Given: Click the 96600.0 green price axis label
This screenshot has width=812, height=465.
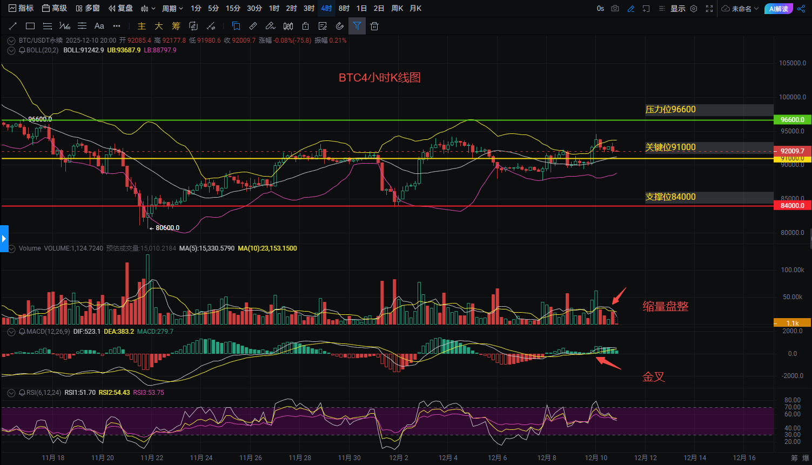Looking at the screenshot, I should click(793, 120).
